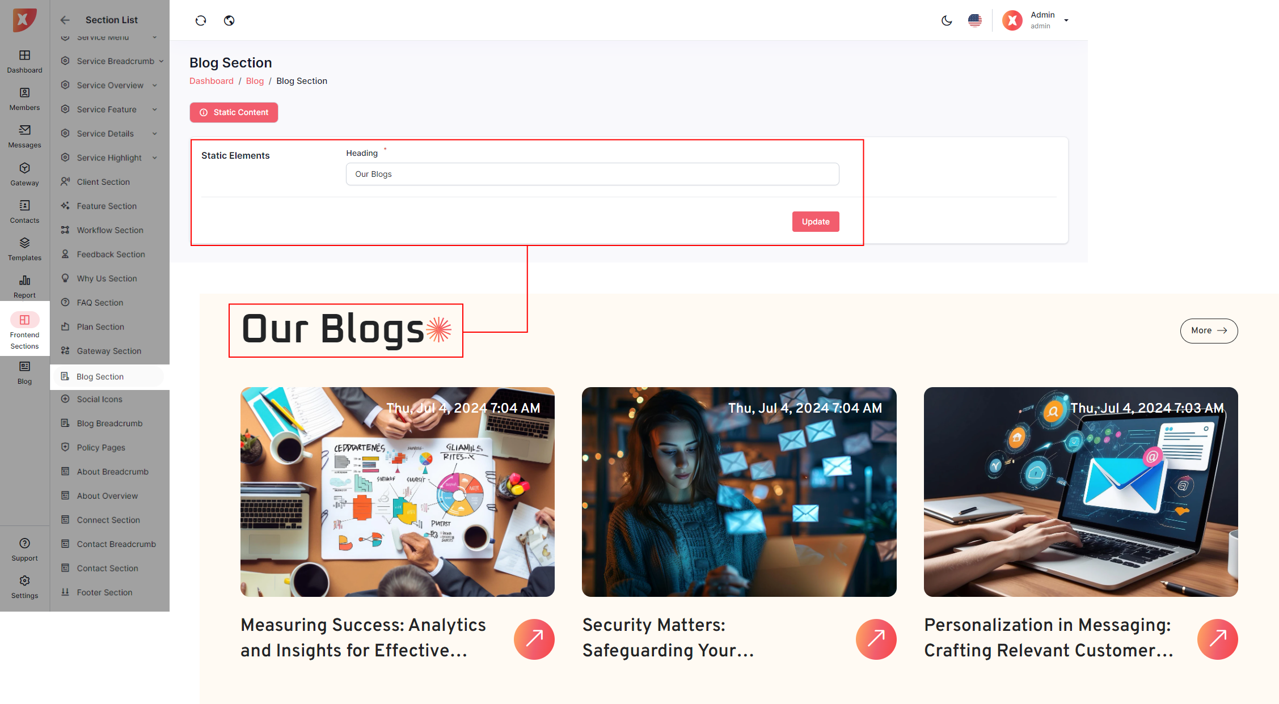Screen dimensions: 1279x704
Task: Open the Gateway cube icon
Action: (24, 168)
